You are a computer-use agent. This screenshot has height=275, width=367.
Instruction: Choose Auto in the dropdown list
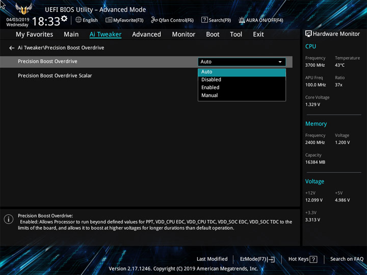tap(242, 72)
